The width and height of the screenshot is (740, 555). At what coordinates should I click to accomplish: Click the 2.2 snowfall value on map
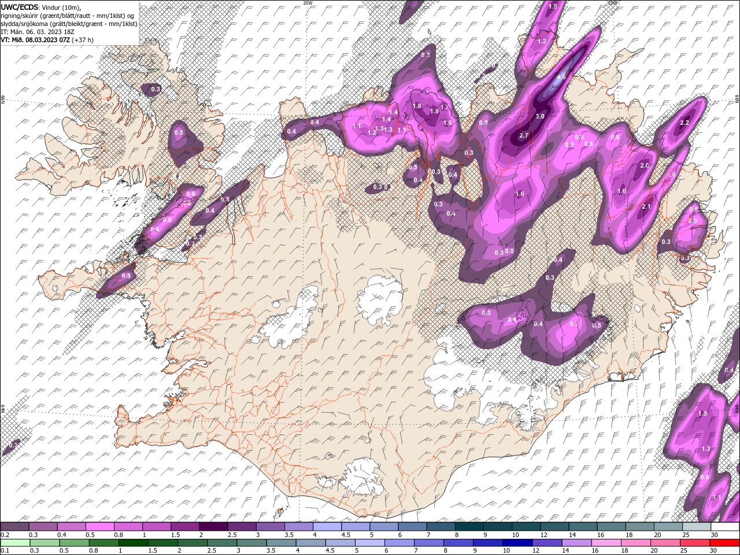click(684, 123)
